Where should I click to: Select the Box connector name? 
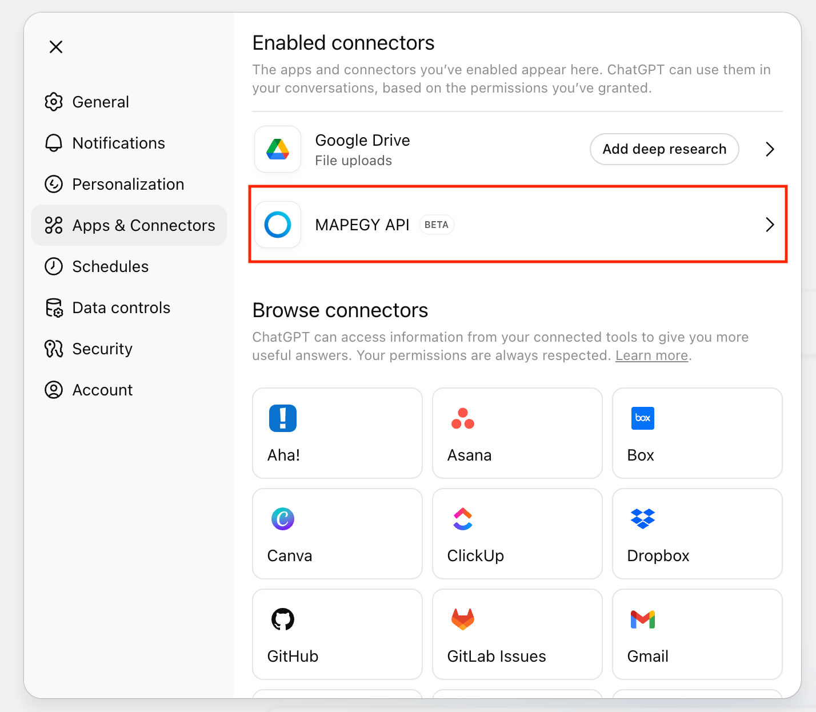[641, 455]
